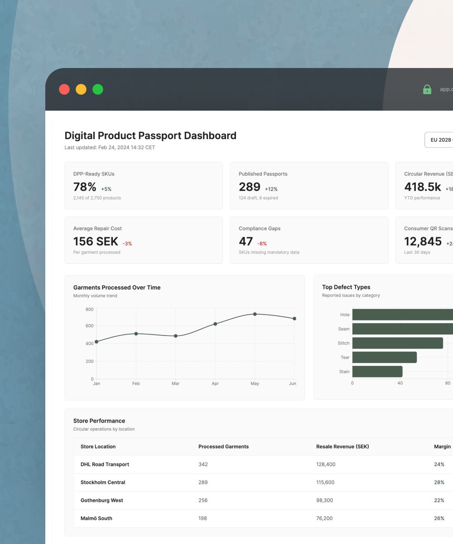The image size is (453, 544).
Task: Sort by Processed Garments column header
Action: coord(223,447)
